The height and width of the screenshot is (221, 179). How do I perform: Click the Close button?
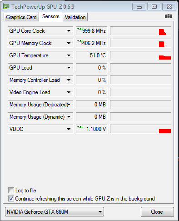(157, 212)
